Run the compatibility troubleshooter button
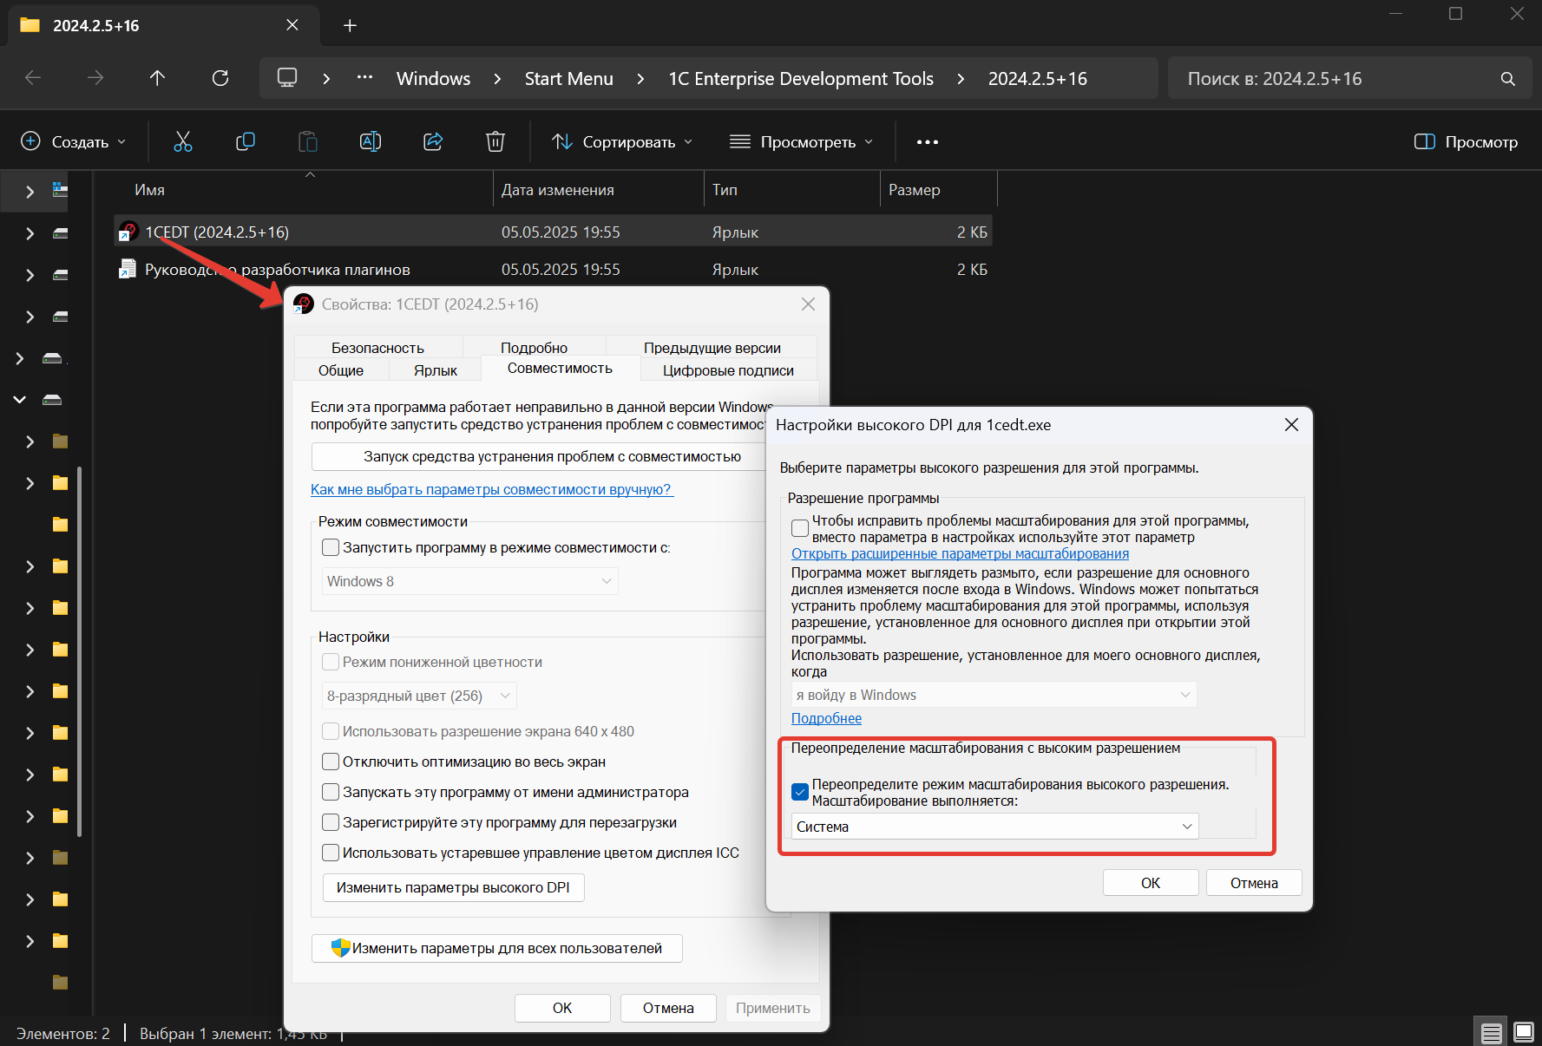Viewport: 1542px width, 1046px height. pos(538,456)
